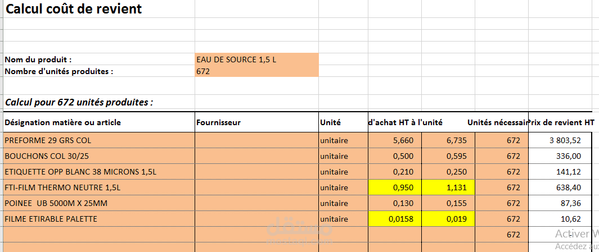Click the cost result 10,62
599x252 pixels.
pyautogui.click(x=560, y=219)
